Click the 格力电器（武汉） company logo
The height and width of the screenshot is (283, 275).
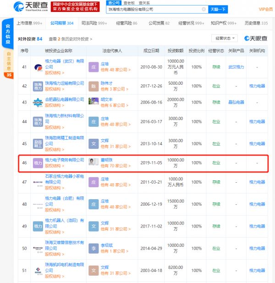38,67
